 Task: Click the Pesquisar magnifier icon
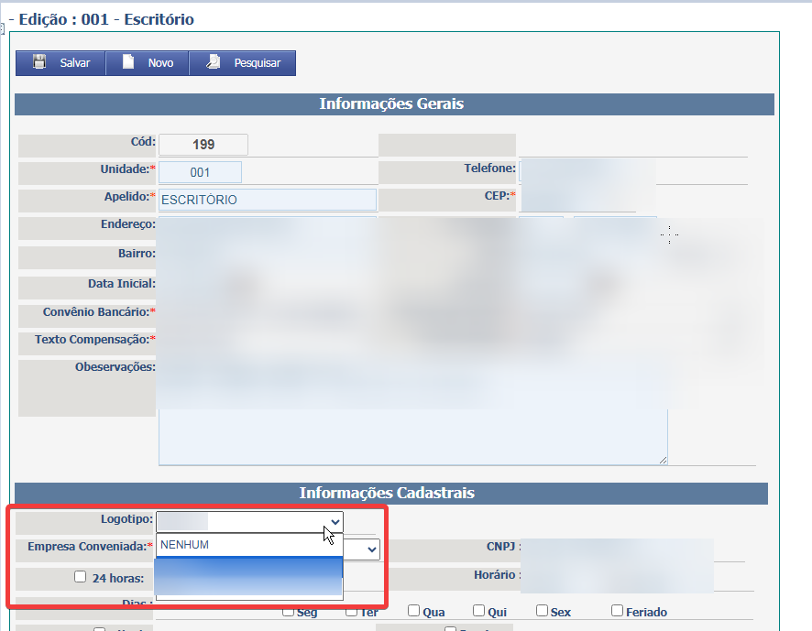click(x=213, y=62)
